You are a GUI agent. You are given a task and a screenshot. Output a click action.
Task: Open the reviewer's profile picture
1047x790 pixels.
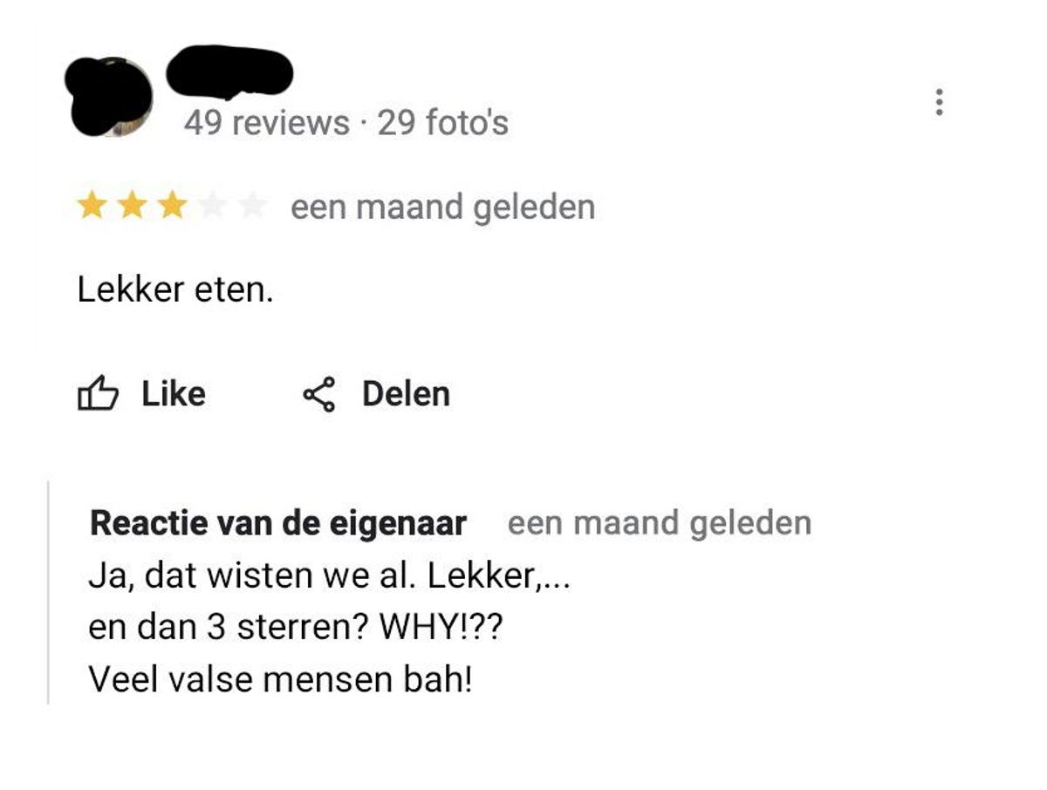point(109,96)
